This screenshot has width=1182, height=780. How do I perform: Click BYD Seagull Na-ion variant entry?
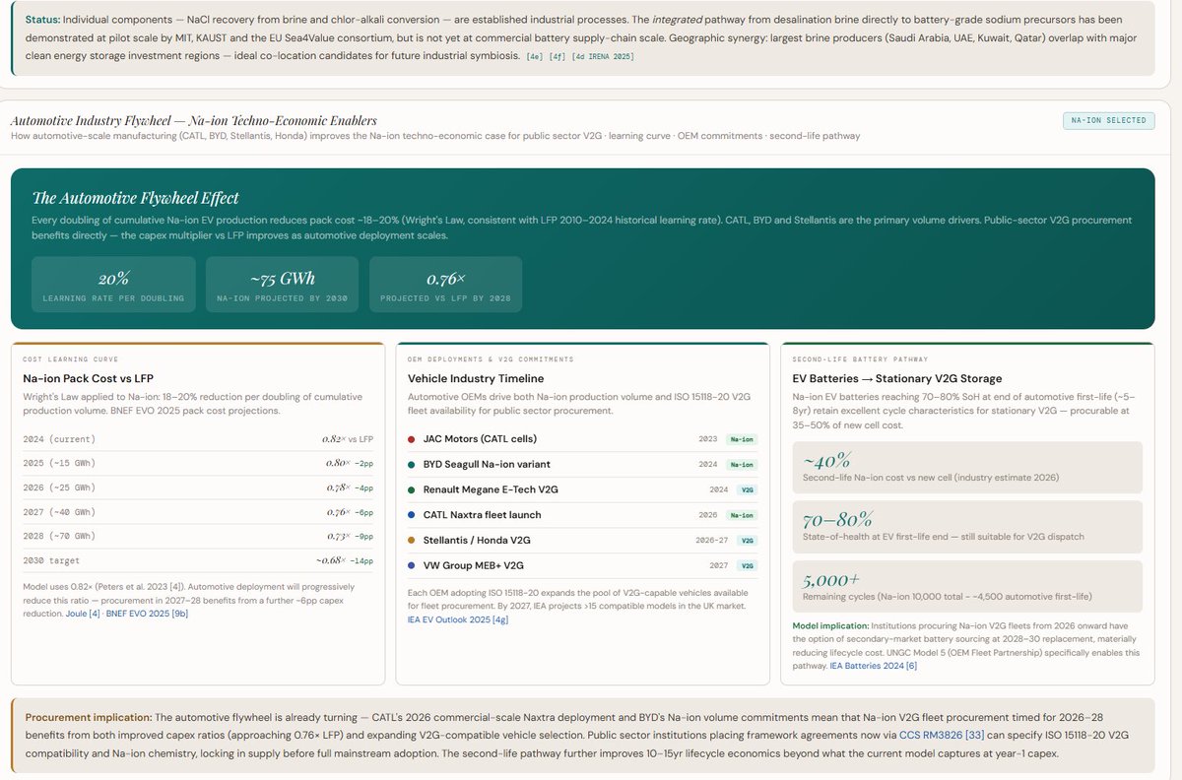[x=487, y=464]
